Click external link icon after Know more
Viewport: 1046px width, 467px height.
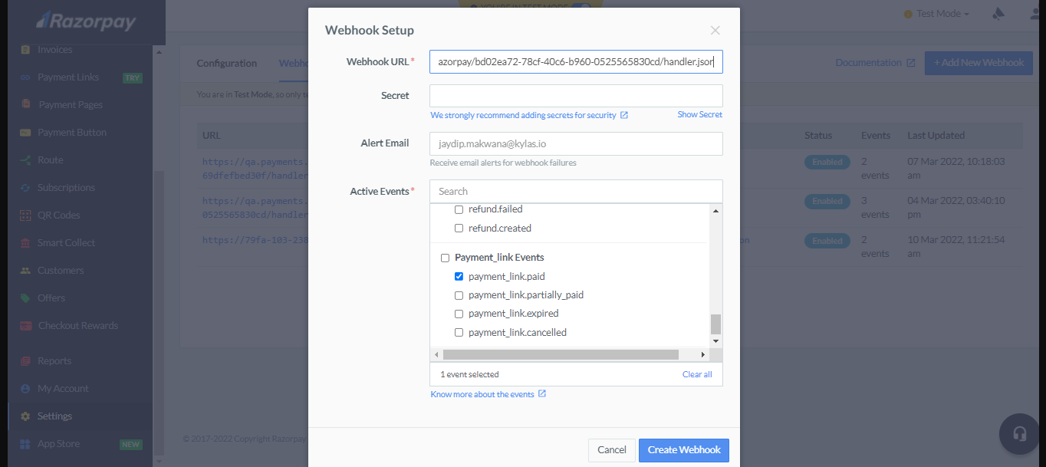coord(542,394)
